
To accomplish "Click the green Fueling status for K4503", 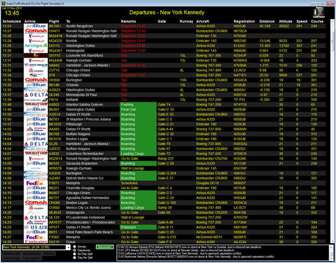I will click(x=138, y=105).
